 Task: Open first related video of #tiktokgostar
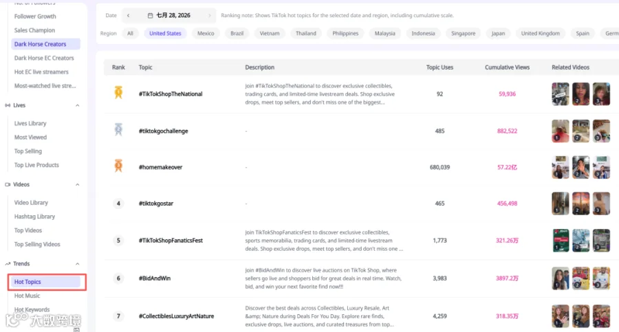560,203
